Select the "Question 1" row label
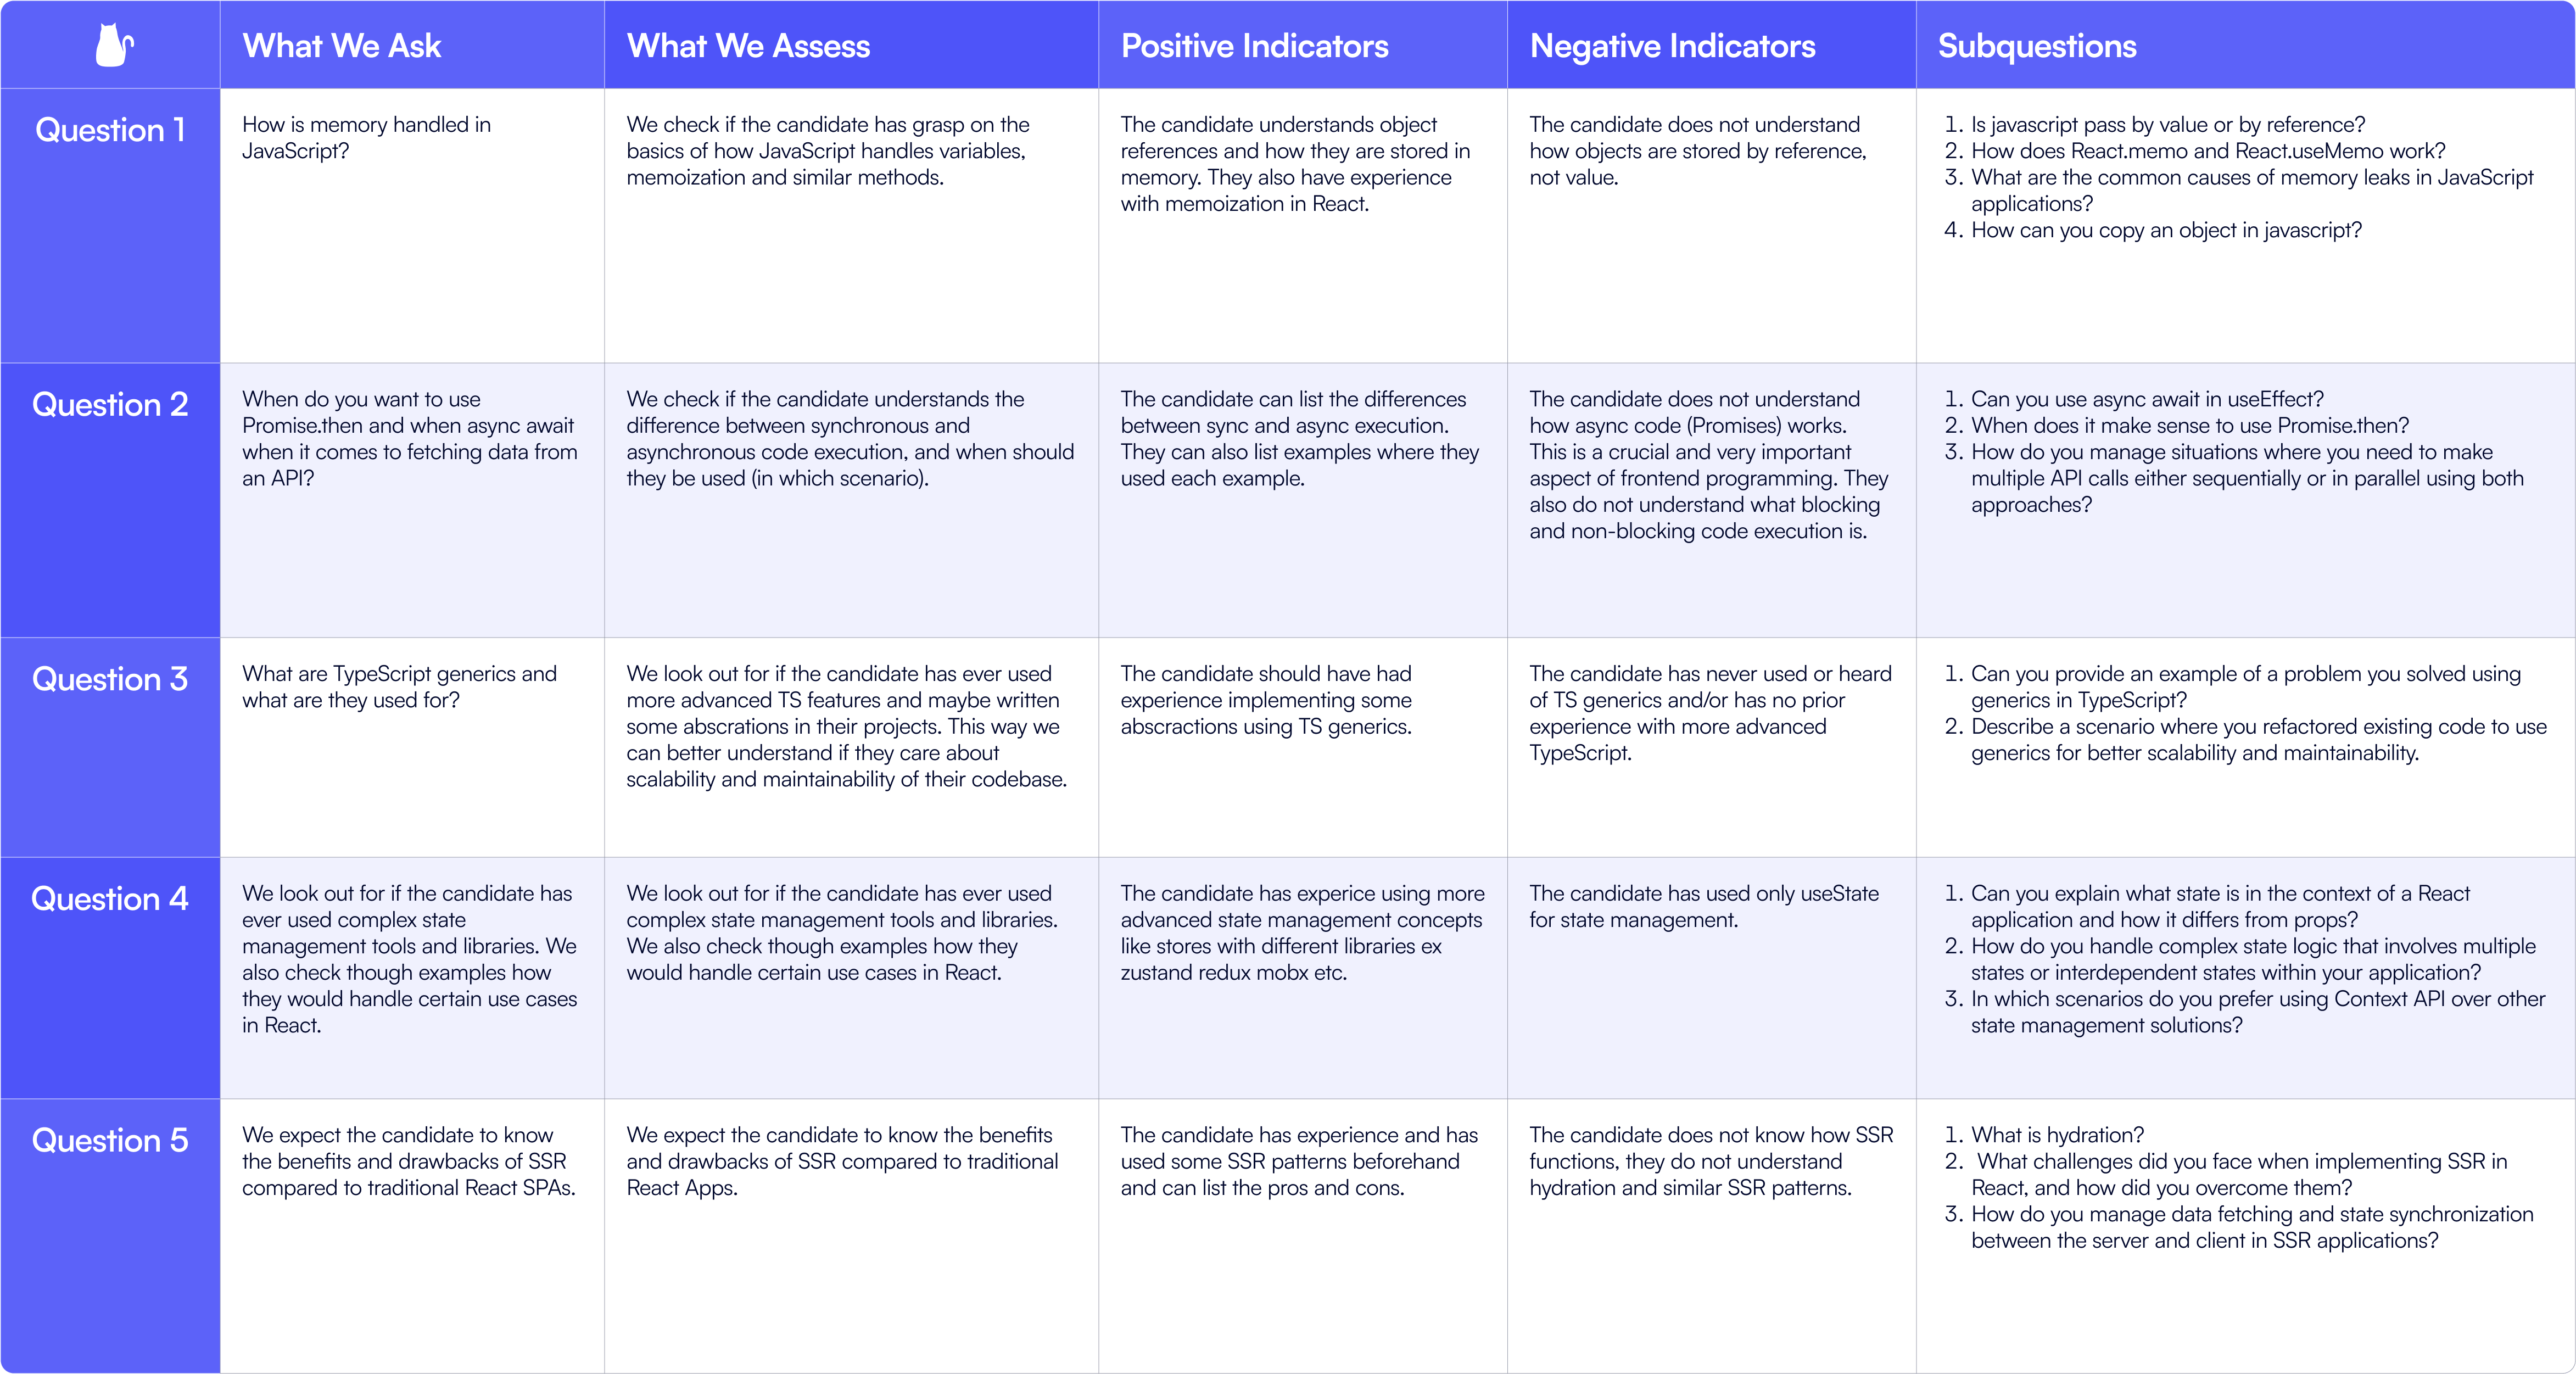This screenshot has height=1374, width=2576. click(110, 130)
